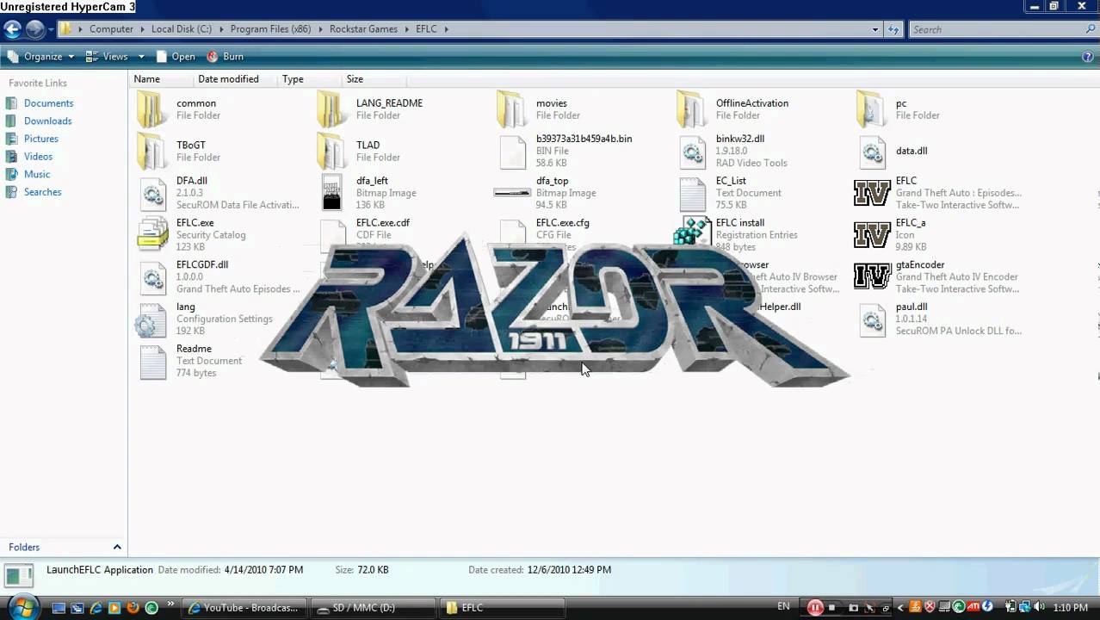Sort files by Name column
This screenshot has width=1100, height=620.
click(146, 79)
